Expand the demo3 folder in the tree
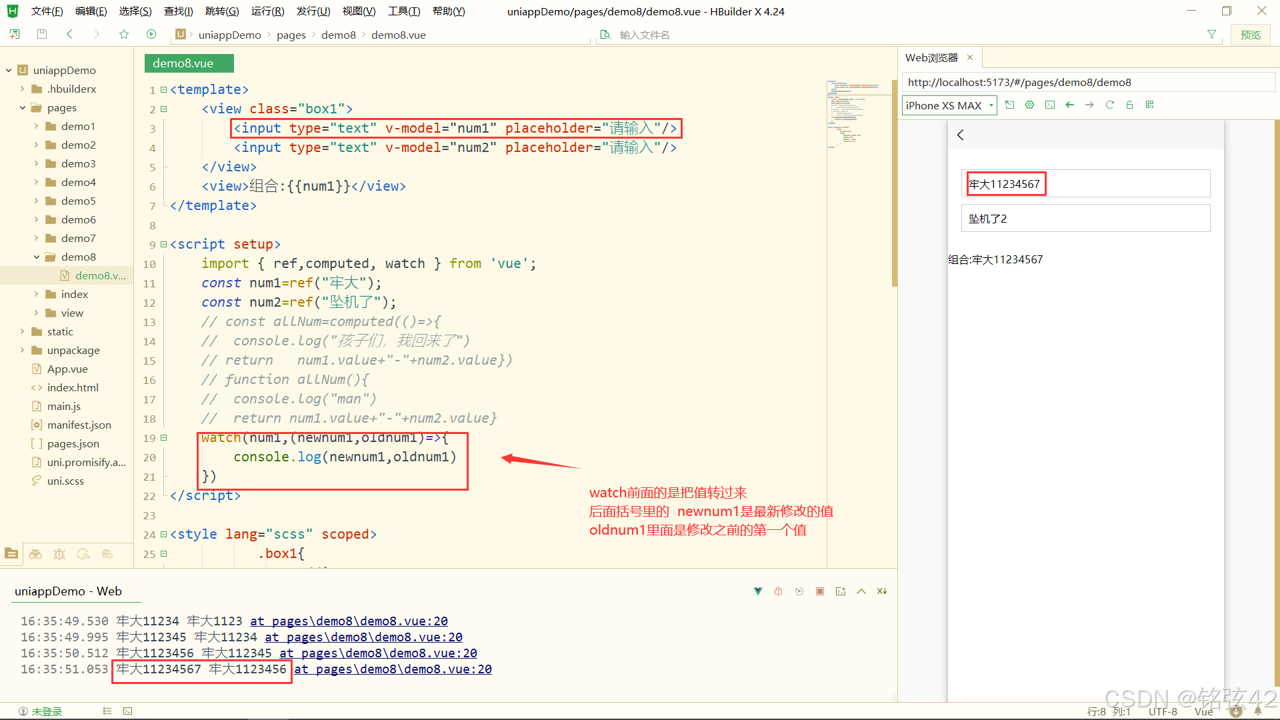 [x=36, y=163]
